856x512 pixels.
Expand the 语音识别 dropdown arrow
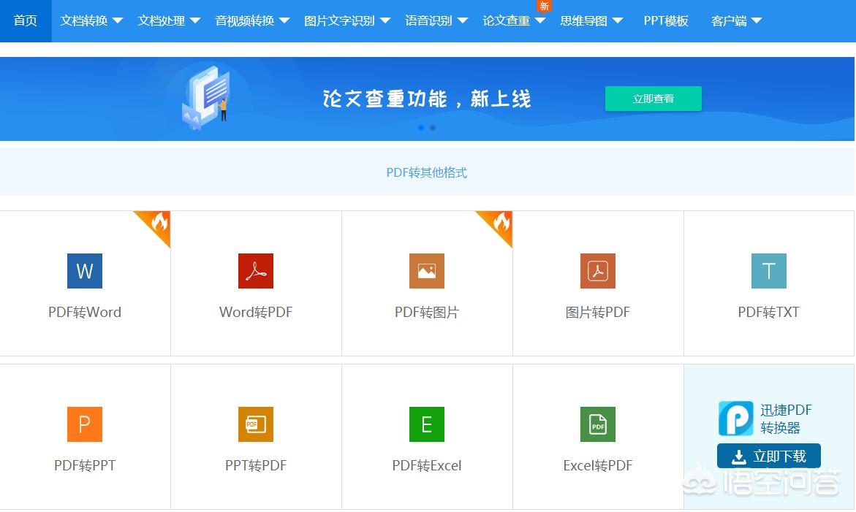tap(463, 20)
